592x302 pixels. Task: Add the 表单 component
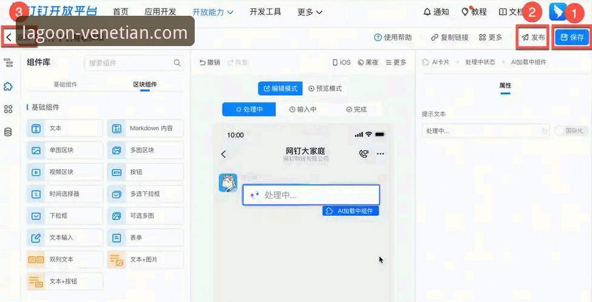coord(146,238)
